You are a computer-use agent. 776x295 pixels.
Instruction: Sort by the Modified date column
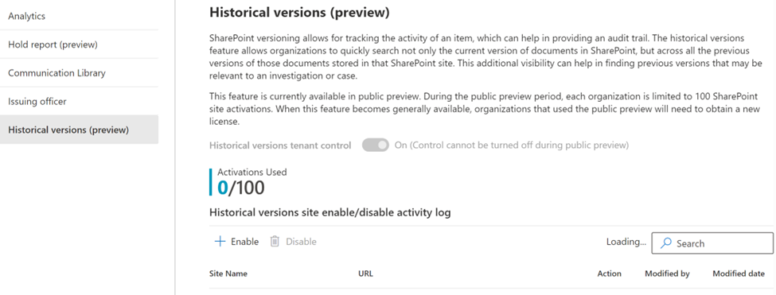point(739,274)
